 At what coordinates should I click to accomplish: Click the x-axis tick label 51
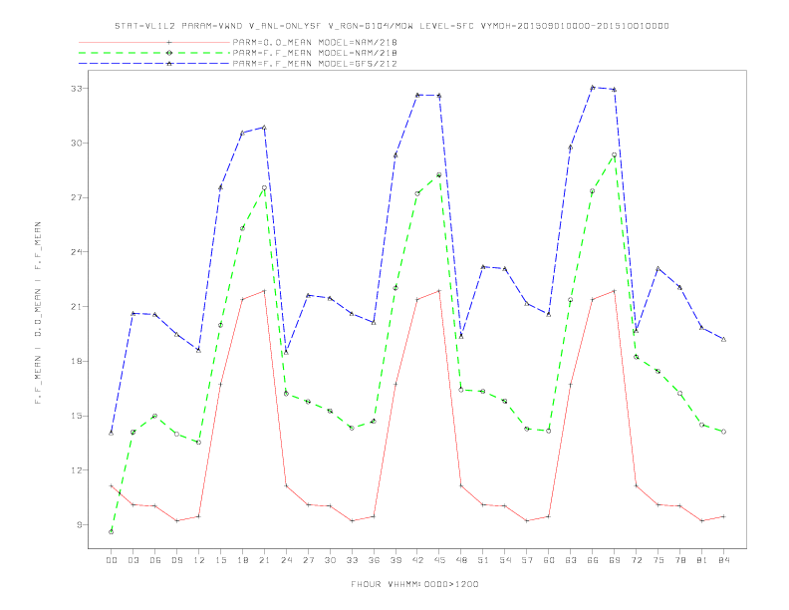coord(483,560)
